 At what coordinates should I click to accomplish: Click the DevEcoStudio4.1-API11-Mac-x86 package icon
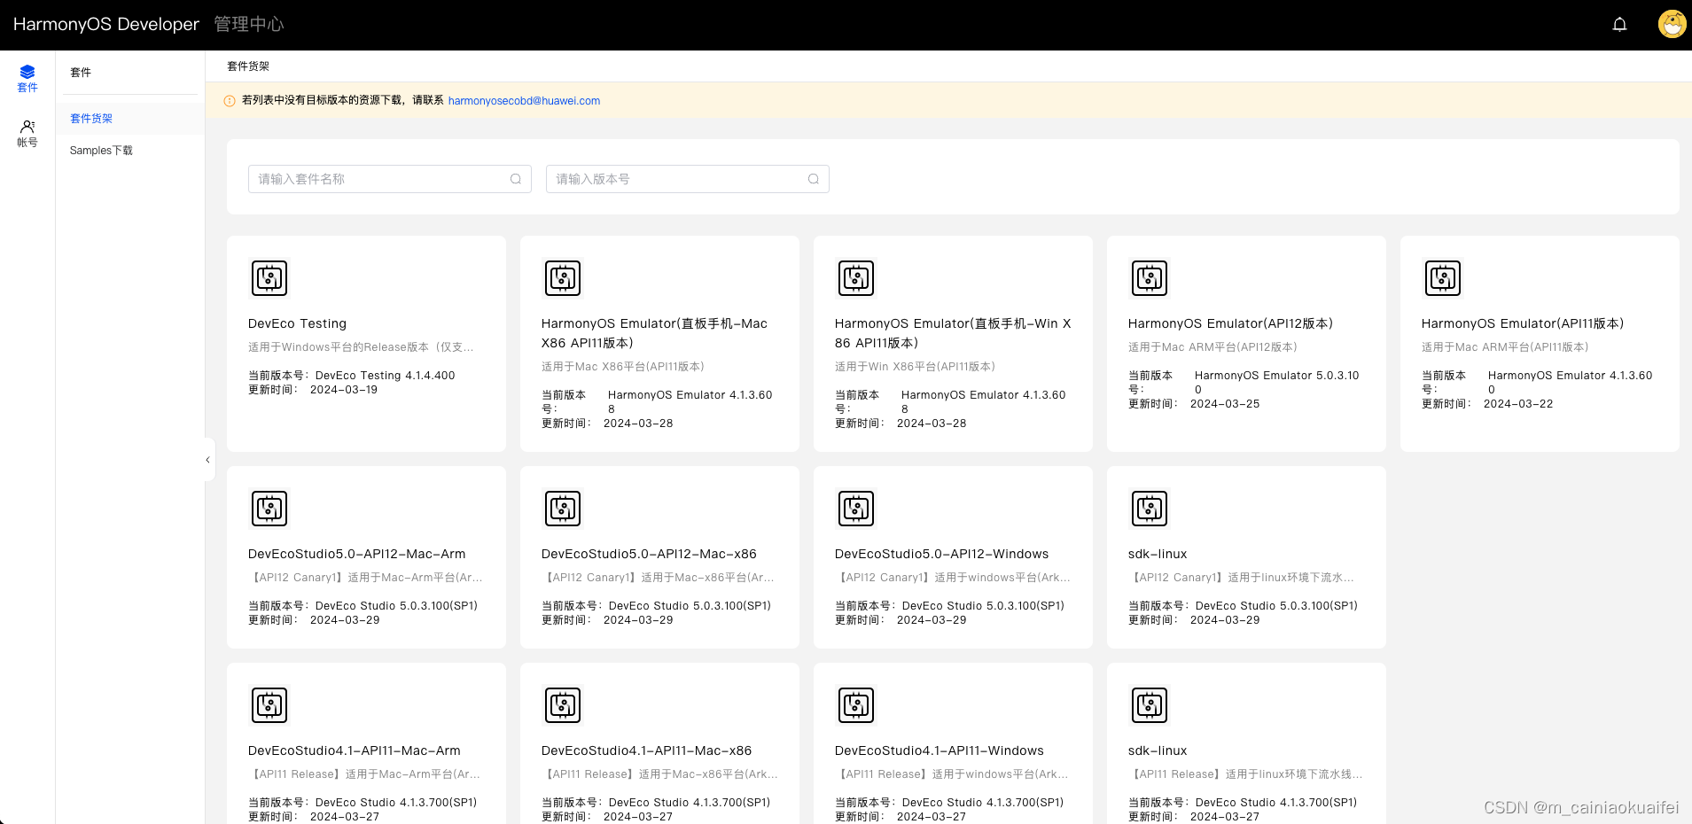point(563,705)
